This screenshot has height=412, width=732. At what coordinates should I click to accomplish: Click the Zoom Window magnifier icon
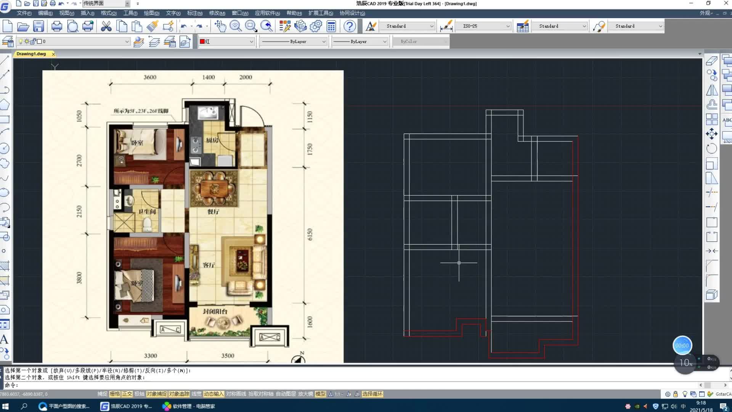click(x=251, y=26)
